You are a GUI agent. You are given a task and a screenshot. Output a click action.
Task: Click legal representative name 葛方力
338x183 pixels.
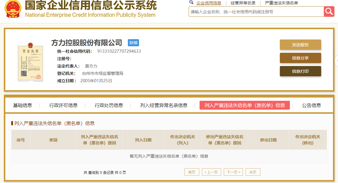(x=91, y=66)
